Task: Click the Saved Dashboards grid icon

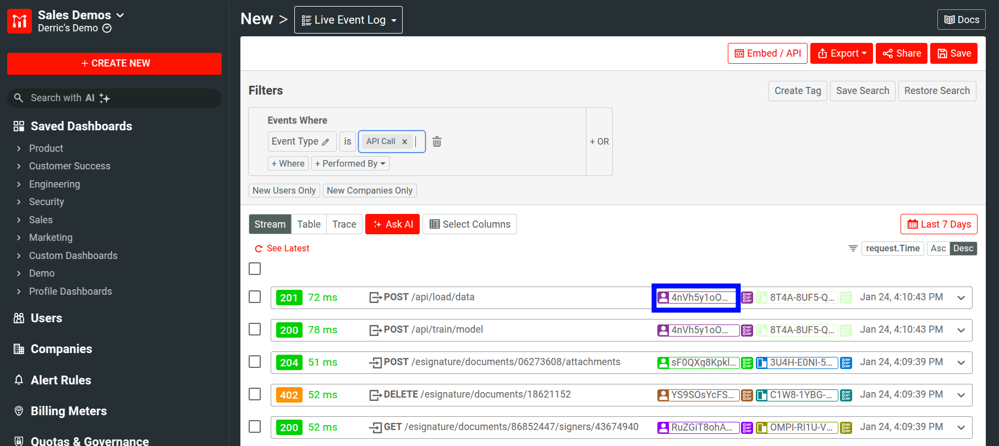Action: tap(19, 126)
